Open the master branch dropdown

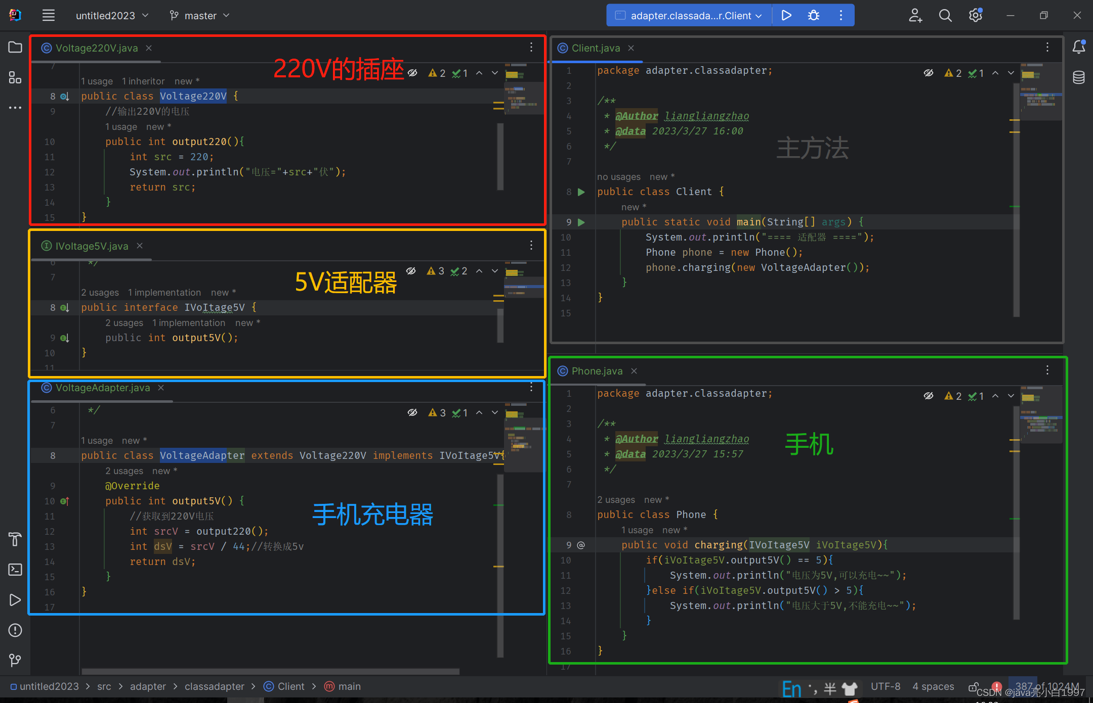199,16
